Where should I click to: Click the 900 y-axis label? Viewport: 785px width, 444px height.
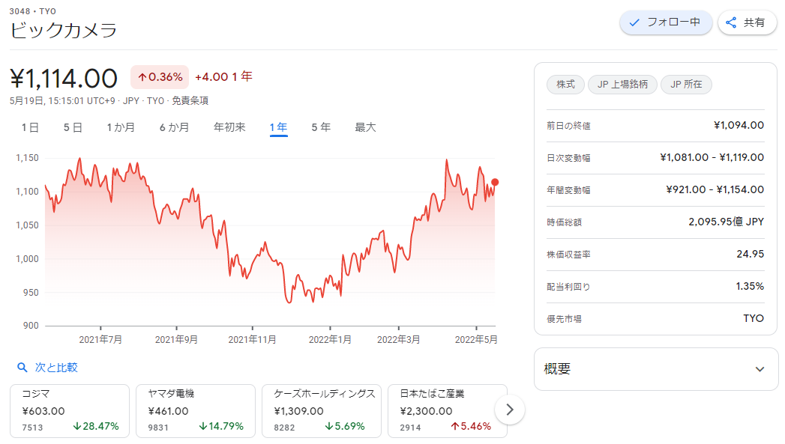click(31, 326)
